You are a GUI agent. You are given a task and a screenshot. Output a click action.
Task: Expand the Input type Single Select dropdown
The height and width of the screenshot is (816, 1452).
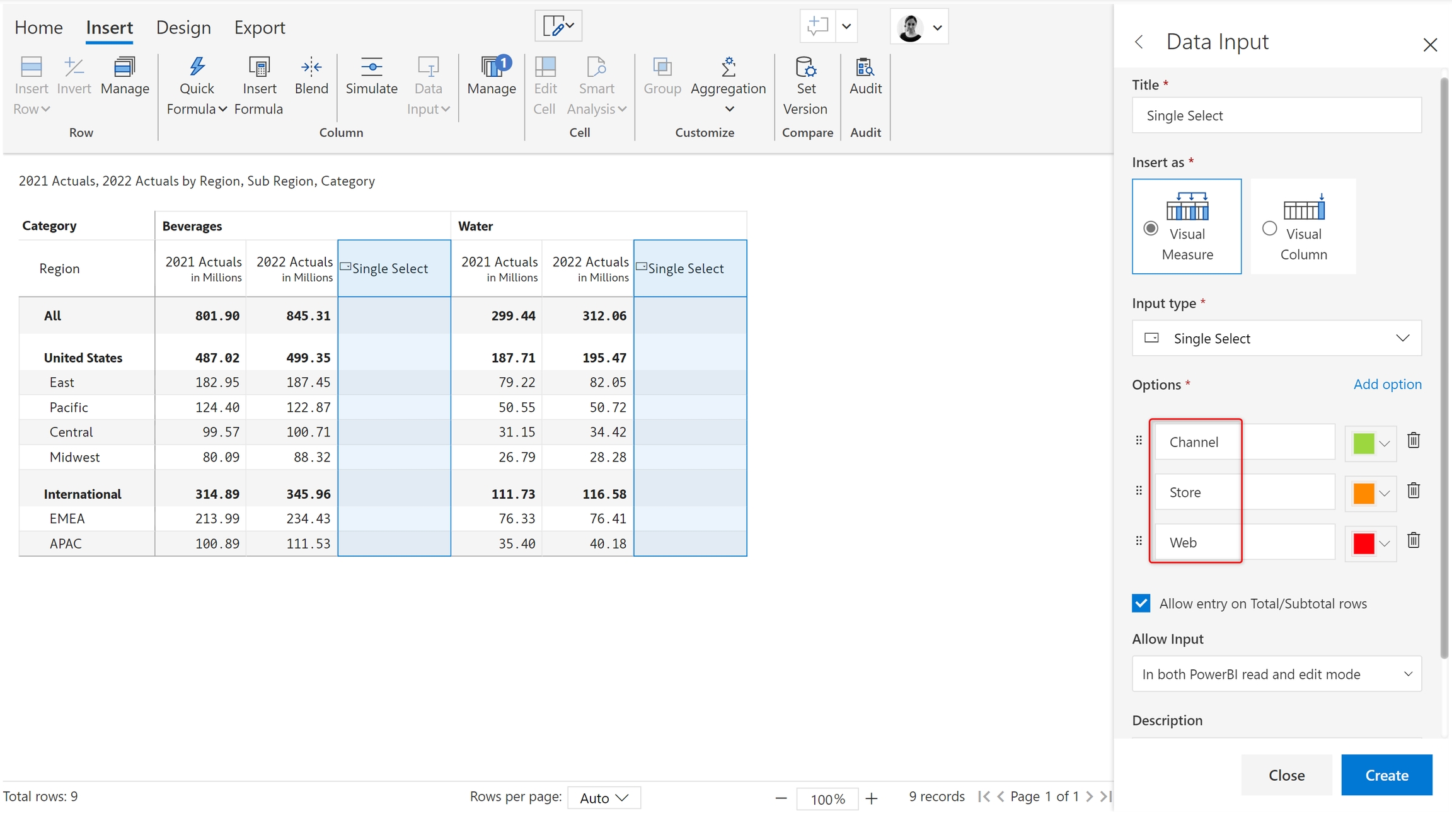[1276, 338]
